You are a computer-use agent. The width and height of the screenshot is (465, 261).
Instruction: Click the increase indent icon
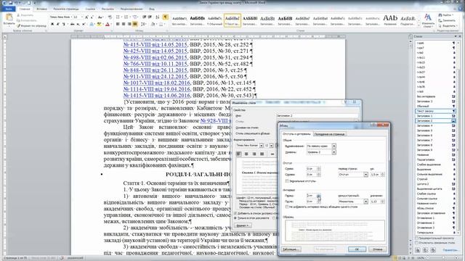click(150, 17)
